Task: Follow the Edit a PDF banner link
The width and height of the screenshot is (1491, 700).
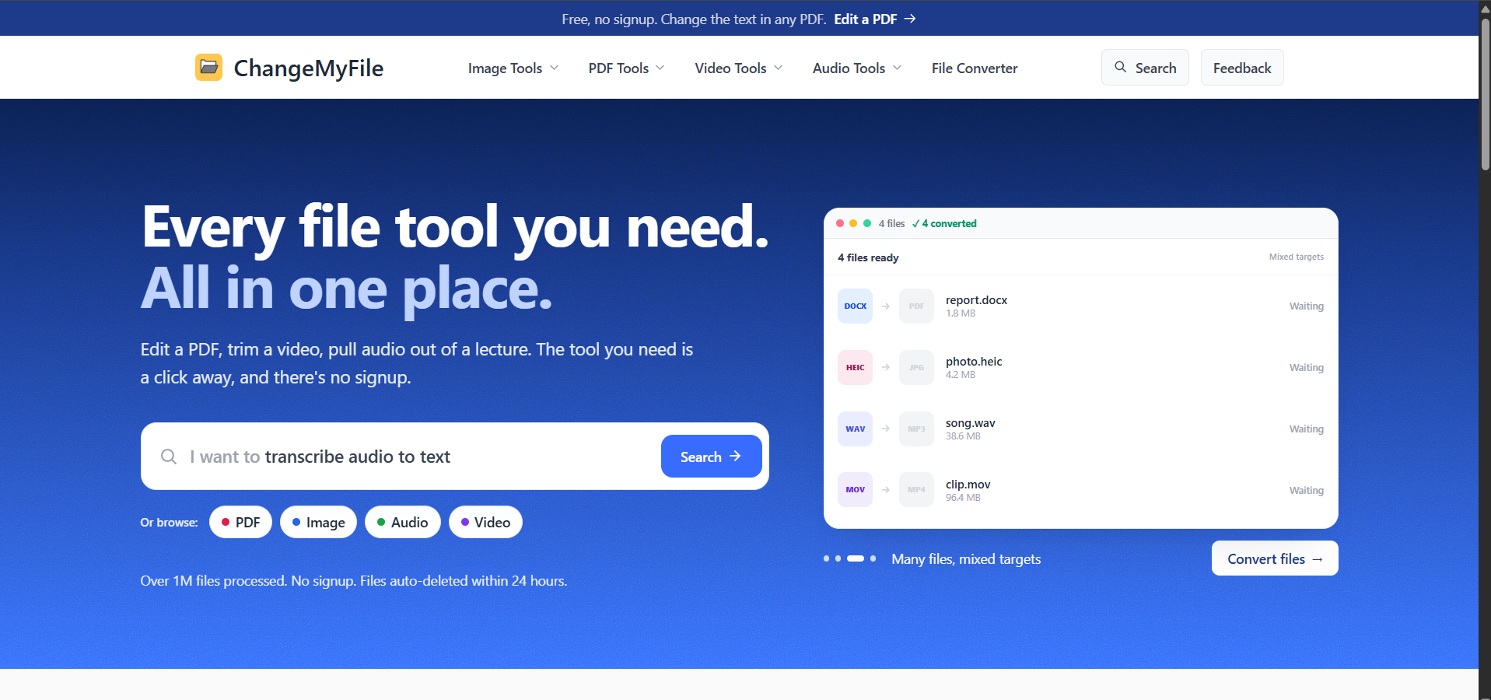Action: coord(875,19)
